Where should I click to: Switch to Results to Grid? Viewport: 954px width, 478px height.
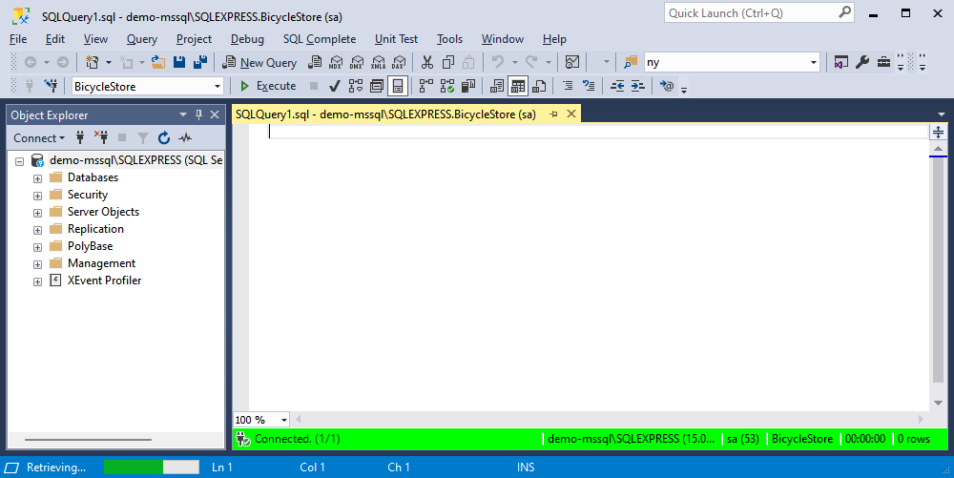click(518, 86)
